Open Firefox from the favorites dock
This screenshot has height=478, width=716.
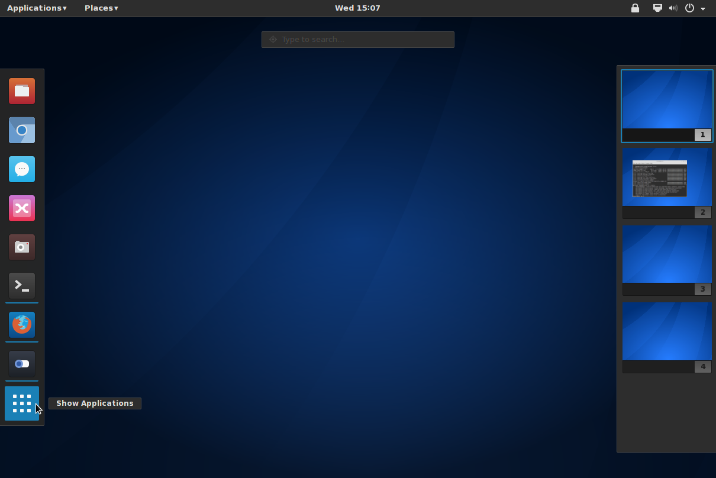point(22,325)
